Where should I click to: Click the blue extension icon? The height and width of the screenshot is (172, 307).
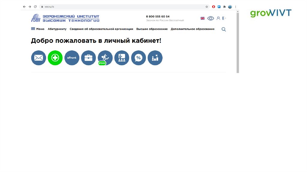point(219,7)
